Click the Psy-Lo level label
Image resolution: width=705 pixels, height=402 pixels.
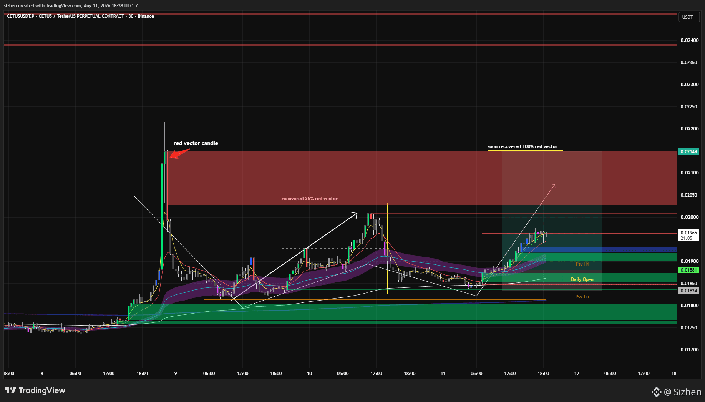582,297
